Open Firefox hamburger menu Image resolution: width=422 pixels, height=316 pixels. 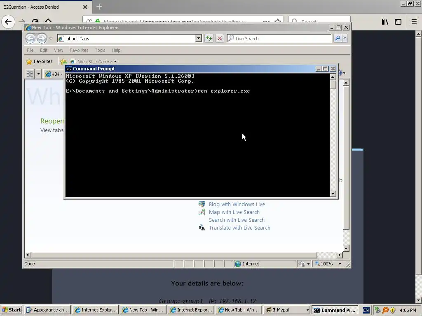(414, 22)
